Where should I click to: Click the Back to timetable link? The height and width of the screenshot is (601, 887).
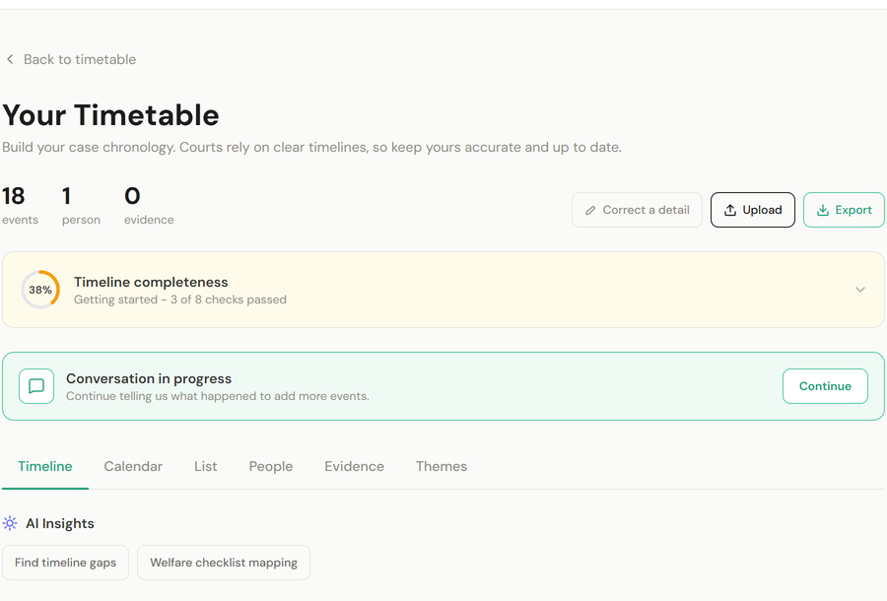pos(79,59)
